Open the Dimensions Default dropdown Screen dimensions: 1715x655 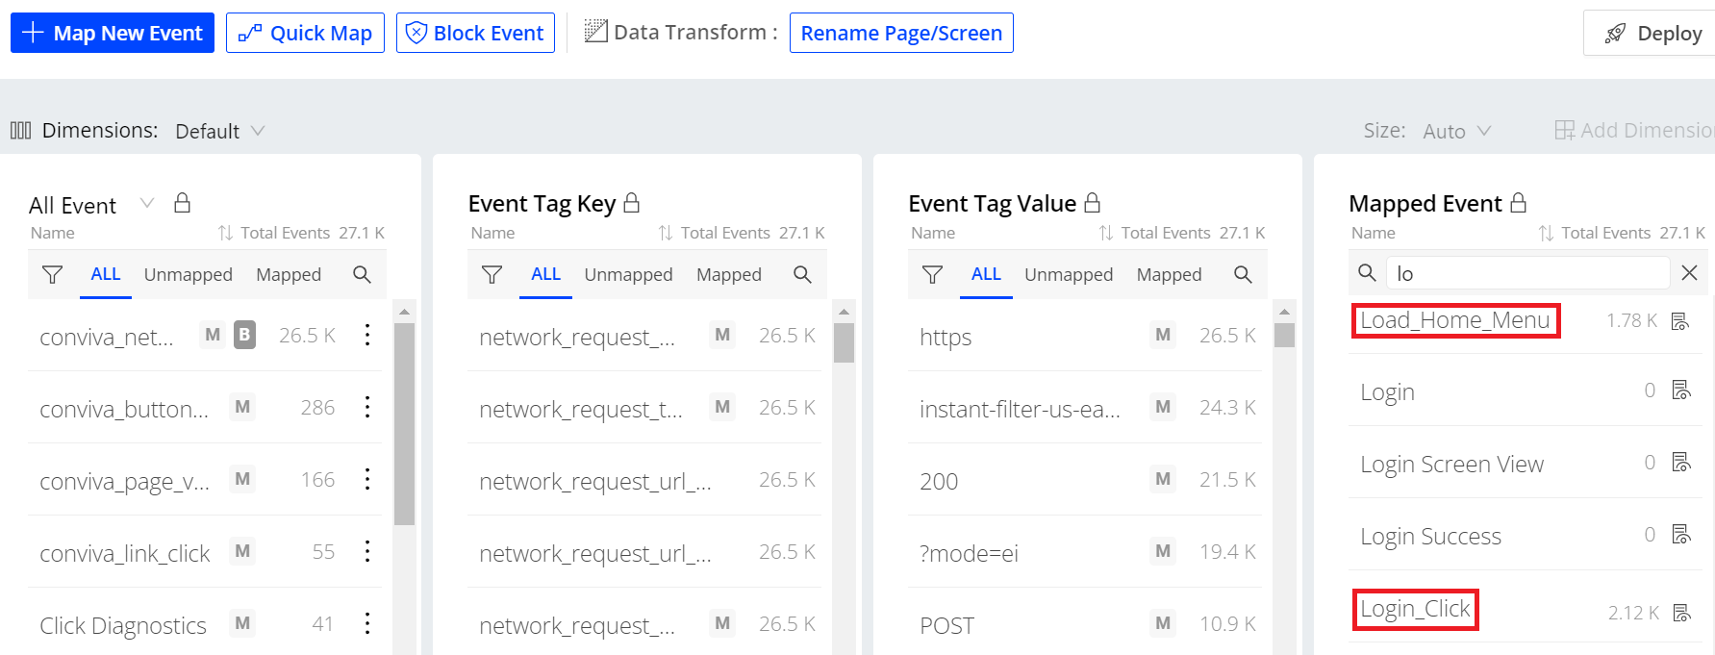[x=219, y=131]
